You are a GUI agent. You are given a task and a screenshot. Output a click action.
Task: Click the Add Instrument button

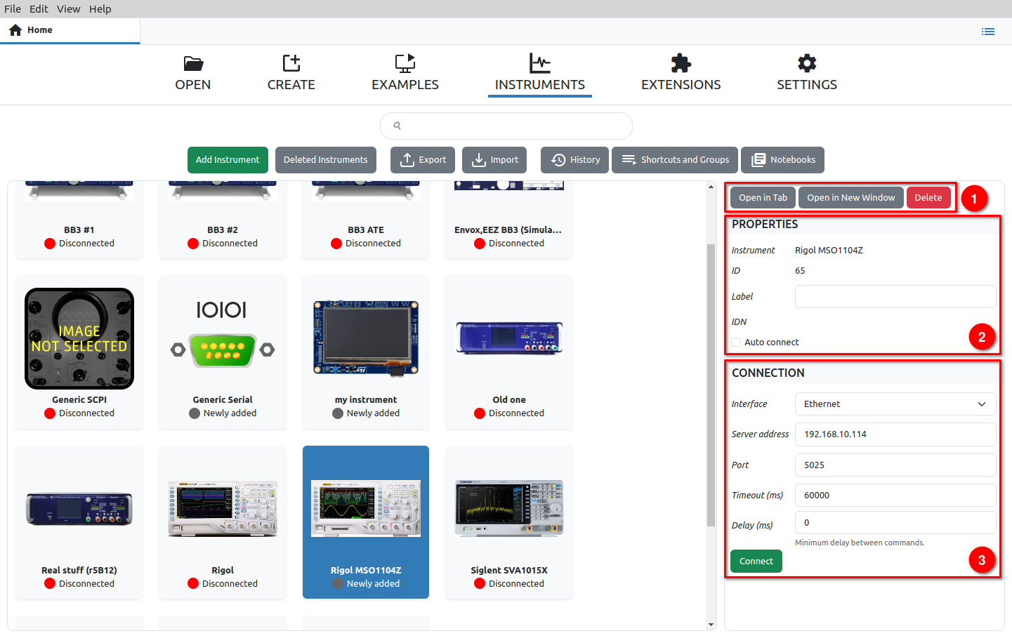point(228,160)
